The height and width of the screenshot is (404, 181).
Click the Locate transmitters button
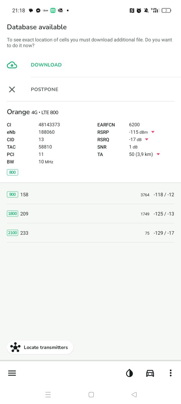(40, 347)
